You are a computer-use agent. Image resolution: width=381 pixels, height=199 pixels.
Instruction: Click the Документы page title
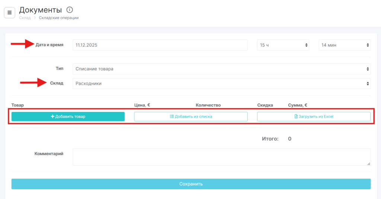point(40,10)
